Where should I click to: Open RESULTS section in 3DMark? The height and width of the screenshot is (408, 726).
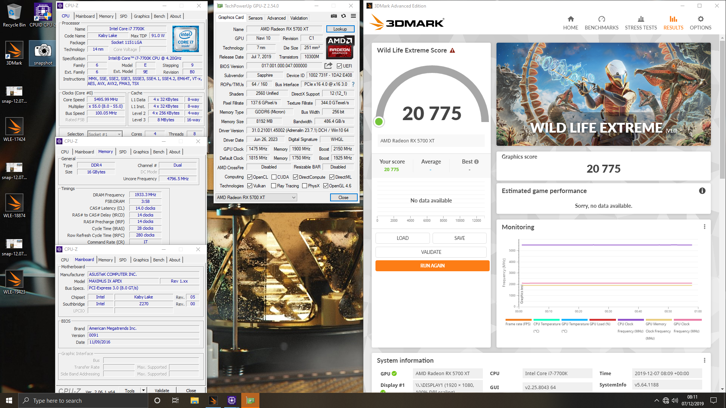pyautogui.click(x=673, y=23)
